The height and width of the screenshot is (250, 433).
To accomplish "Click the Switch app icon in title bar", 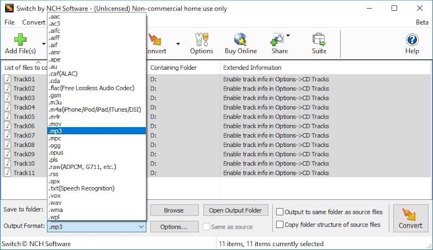I will point(9,8).
